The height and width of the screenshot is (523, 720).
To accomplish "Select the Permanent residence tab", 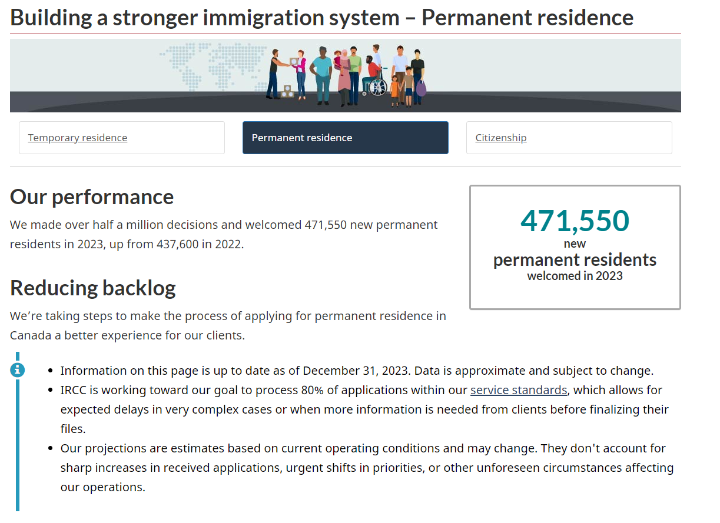I will point(345,138).
